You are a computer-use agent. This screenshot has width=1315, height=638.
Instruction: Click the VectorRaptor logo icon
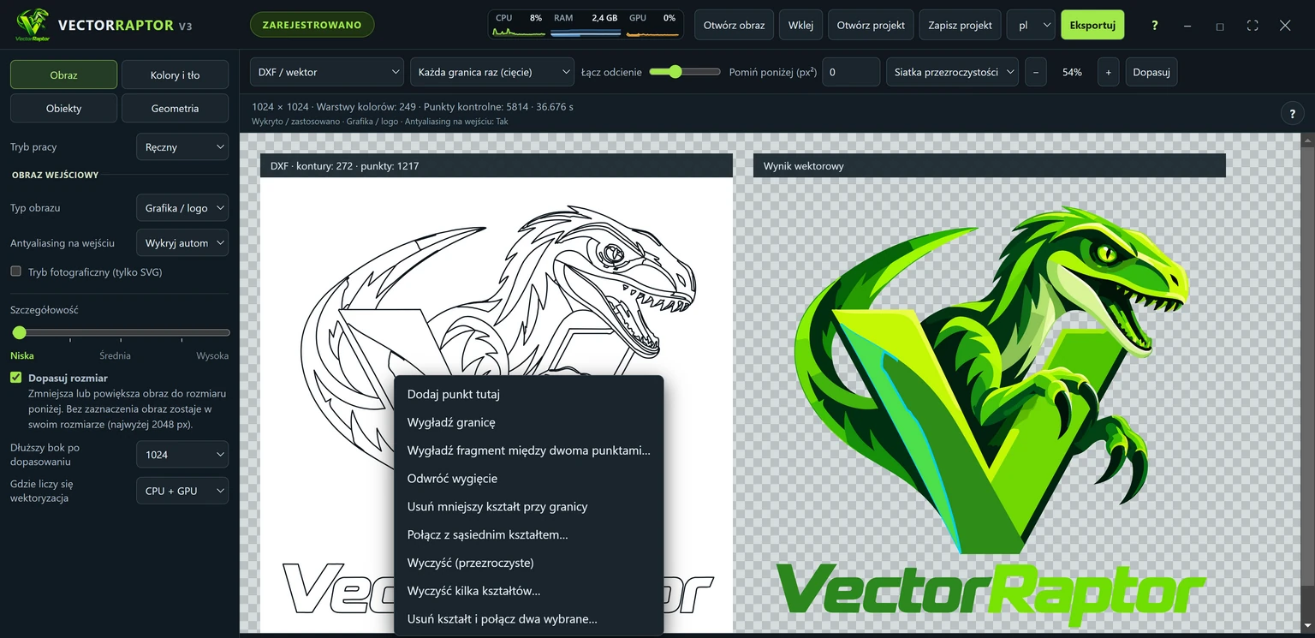click(33, 25)
